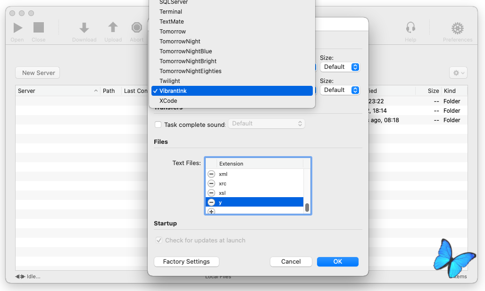The height and width of the screenshot is (291, 485).
Task: Click the Close stop icon in toolbar
Action: [x=39, y=27]
